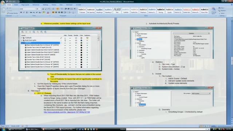The height and width of the screenshot is (131, 233).
Task: Click the Cut command in Clipboard group
Action: (9, 8)
